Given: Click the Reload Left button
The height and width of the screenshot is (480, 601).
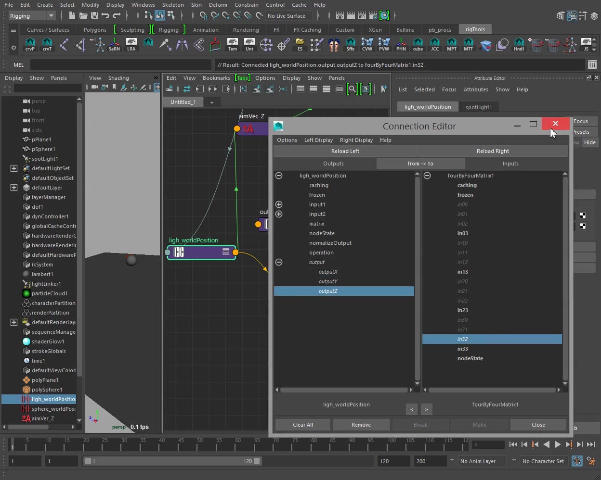Looking at the screenshot, I should coord(345,151).
